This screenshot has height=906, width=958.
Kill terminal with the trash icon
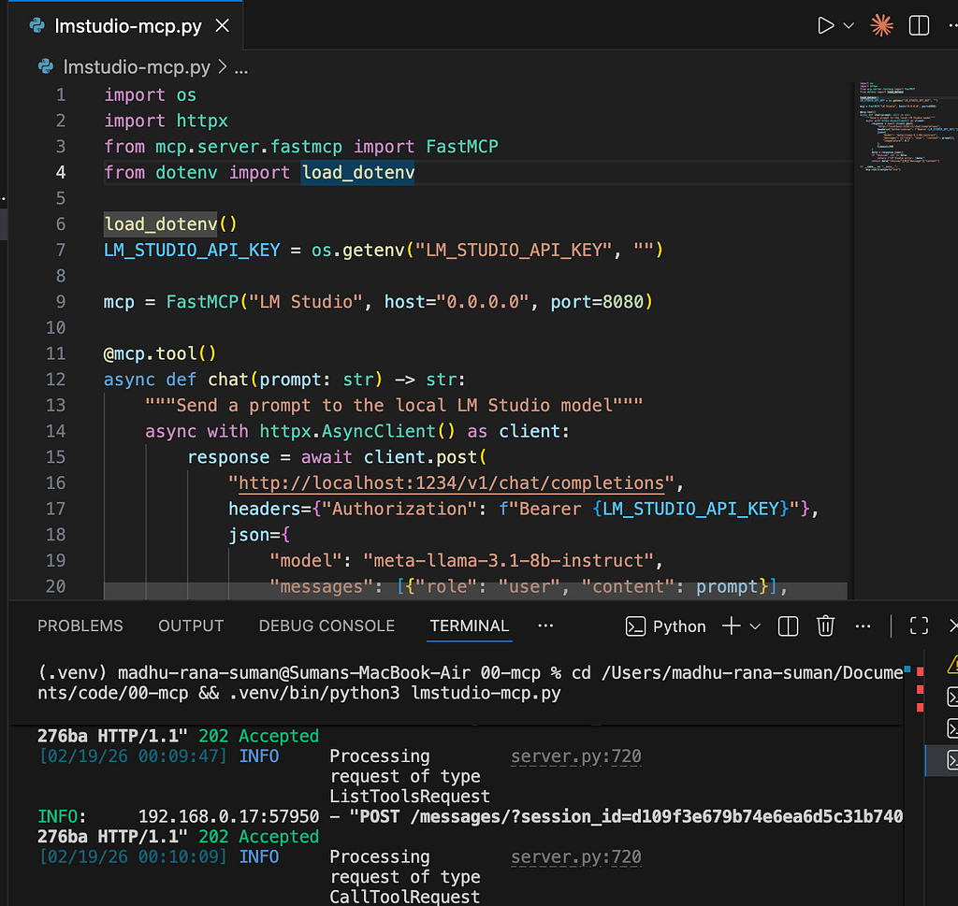[x=825, y=626]
